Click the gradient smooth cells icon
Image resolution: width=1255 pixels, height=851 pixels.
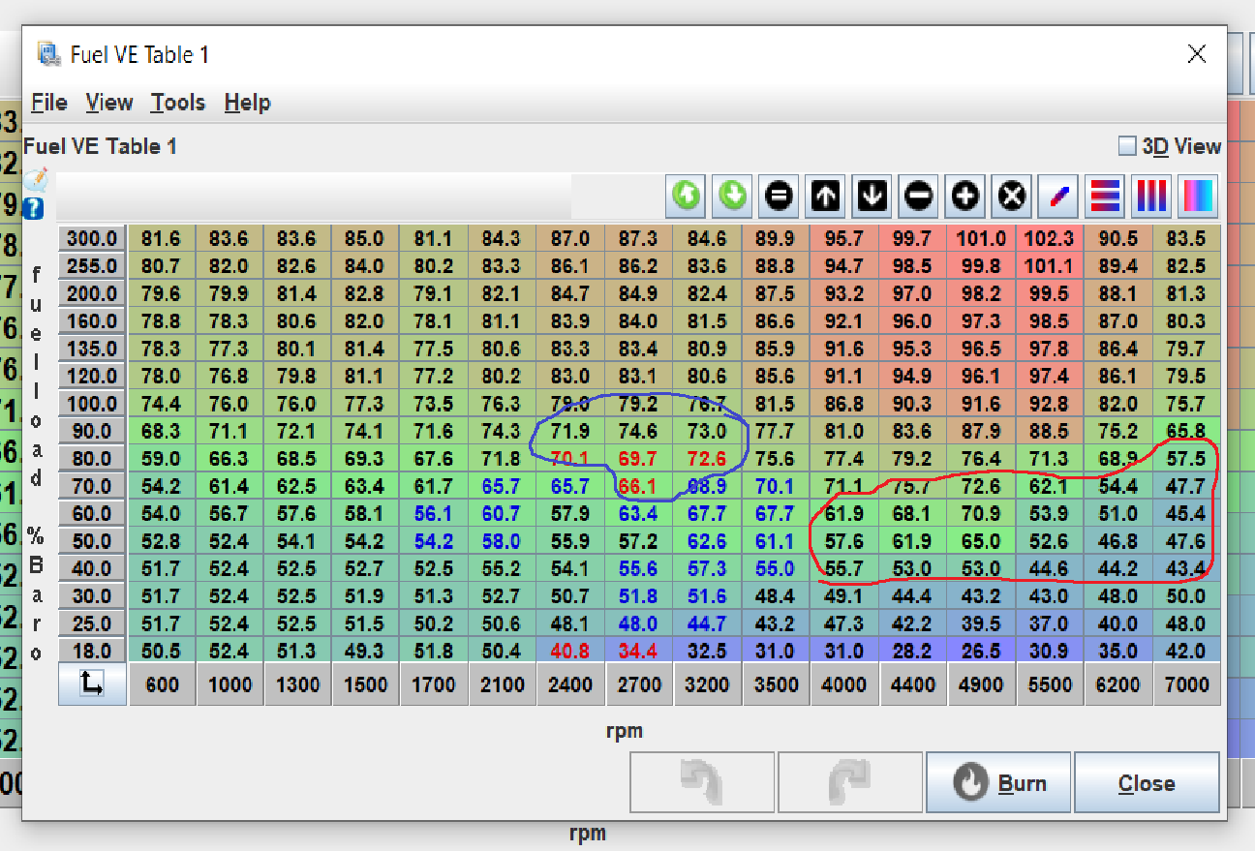click(x=1198, y=197)
